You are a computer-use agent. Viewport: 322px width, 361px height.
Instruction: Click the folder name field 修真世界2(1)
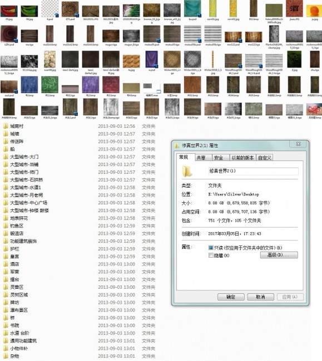coord(253,171)
